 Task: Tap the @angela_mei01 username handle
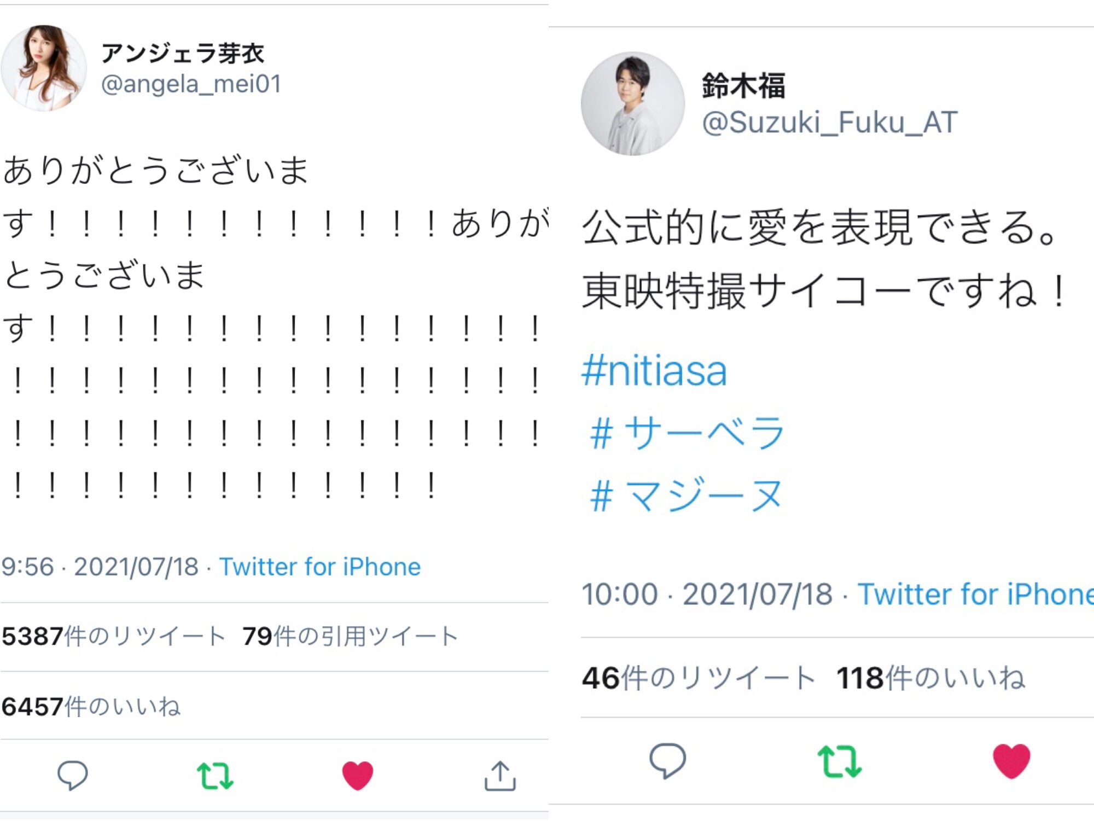click(191, 84)
